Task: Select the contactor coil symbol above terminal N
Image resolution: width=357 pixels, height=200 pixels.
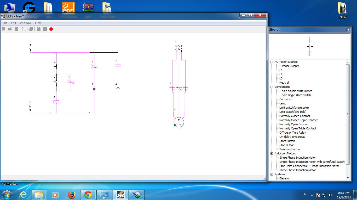Action: (x=56, y=102)
